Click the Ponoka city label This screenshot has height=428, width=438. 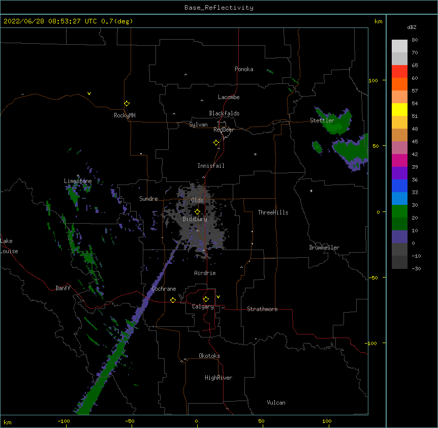[x=244, y=69]
